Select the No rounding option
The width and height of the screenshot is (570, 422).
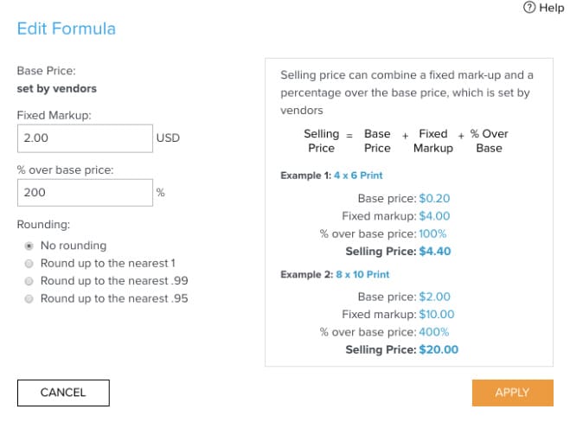[x=30, y=246]
